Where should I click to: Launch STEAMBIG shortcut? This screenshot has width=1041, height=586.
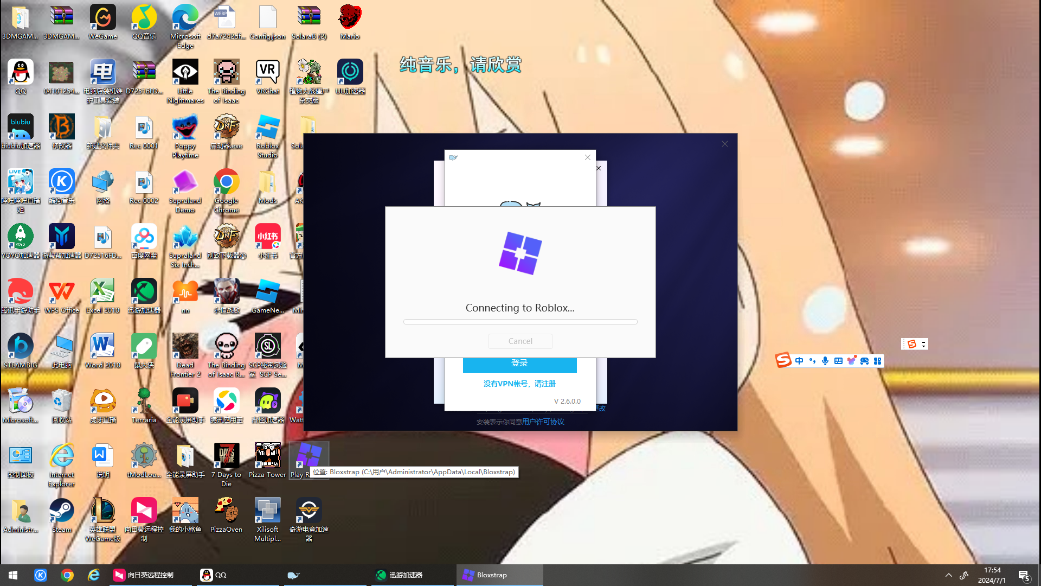click(21, 351)
